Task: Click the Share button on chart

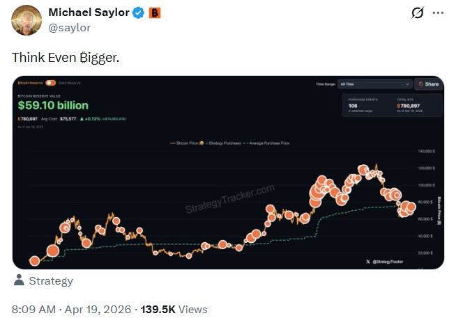Action: click(x=428, y=84)
